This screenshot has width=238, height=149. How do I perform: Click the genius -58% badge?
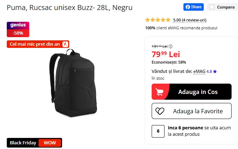(18, 29)
